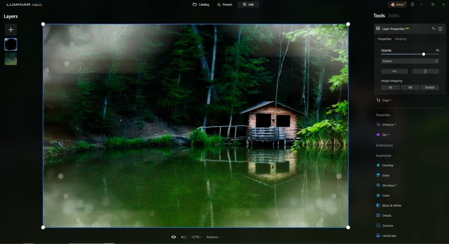
Task: Open the Erase tool
Action: 386,175
